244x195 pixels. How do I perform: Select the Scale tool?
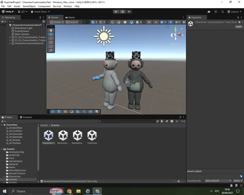(51, 42)
